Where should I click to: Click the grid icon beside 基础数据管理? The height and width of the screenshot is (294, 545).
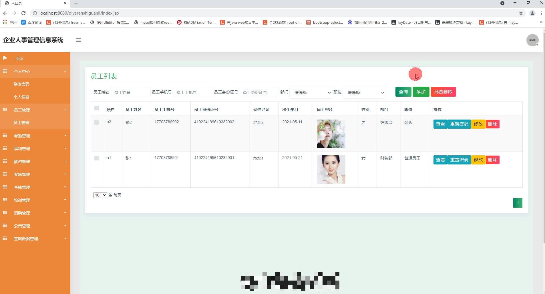(x=5, y=239)
